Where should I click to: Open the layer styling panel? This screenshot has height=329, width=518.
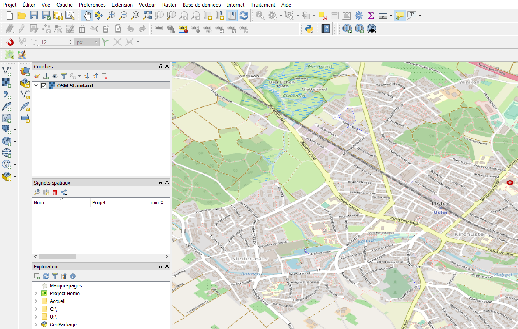[x=37, y=76]
